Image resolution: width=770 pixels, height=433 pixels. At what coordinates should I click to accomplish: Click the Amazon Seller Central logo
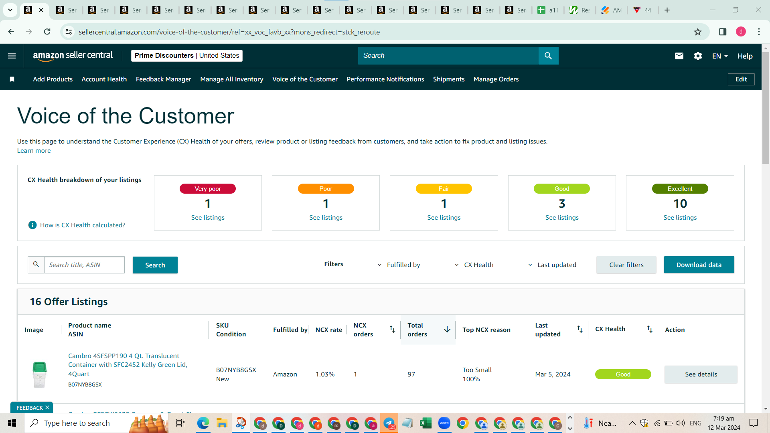[x=73, y=56]
